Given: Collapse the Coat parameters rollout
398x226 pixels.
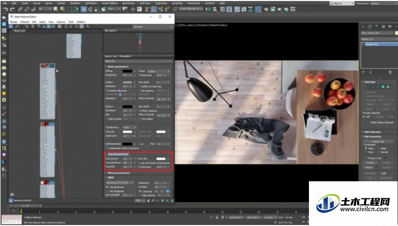Looking at the screenshot, I should tap(117, 154).
